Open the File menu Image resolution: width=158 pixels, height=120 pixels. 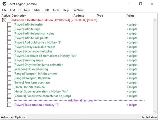(x=4, y=10)
